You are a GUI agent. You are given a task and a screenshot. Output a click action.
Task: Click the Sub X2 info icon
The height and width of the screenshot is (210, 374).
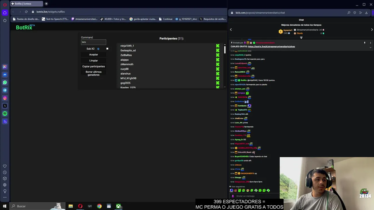[98, 49]
